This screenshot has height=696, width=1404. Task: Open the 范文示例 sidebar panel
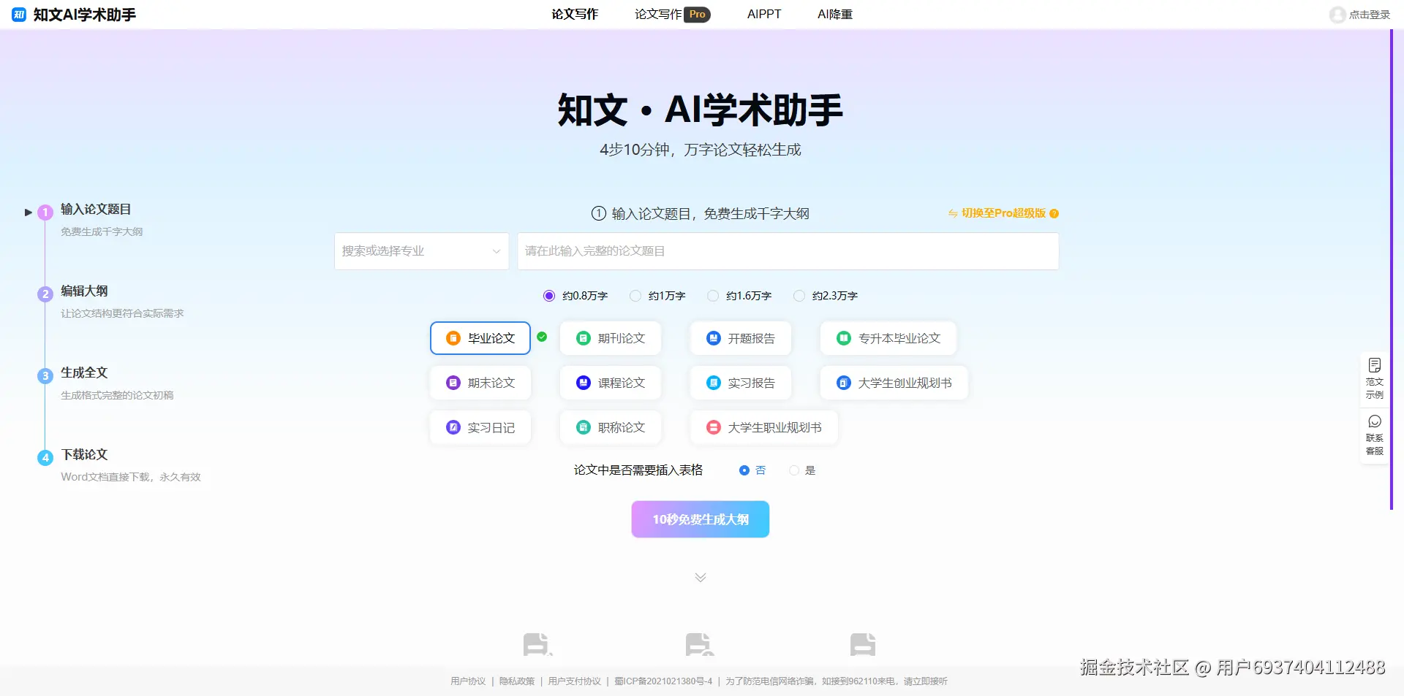[1375, 378]
